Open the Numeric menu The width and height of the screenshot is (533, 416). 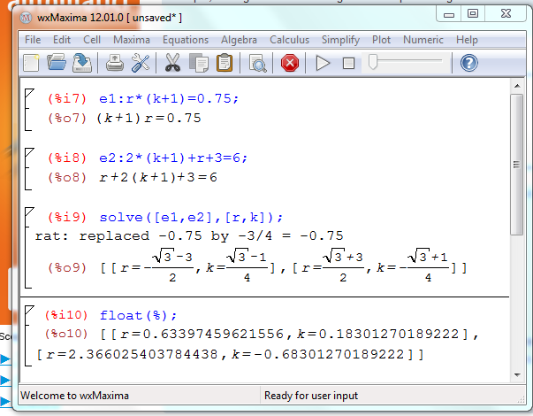[423, 40]
